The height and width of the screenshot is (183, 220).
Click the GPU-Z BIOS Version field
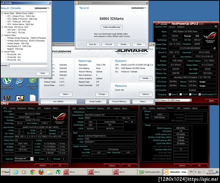[190, 48]
